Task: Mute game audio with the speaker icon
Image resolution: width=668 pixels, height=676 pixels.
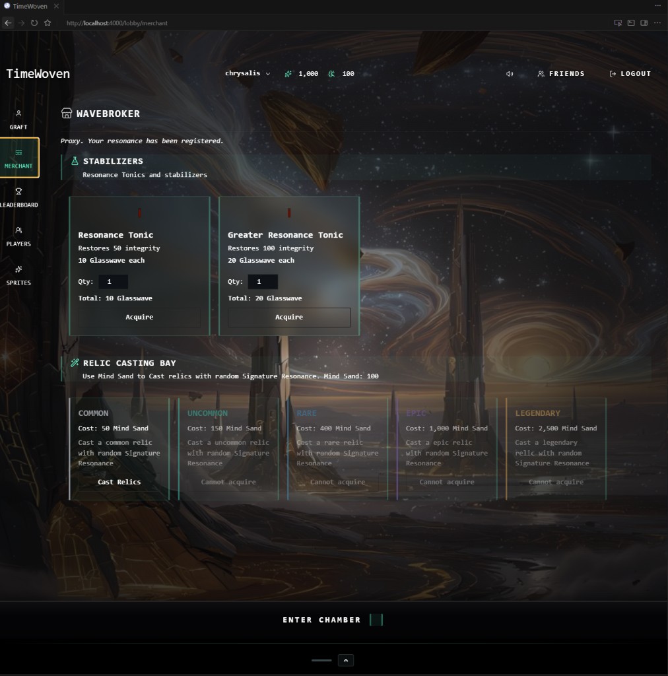Action: 508,73
